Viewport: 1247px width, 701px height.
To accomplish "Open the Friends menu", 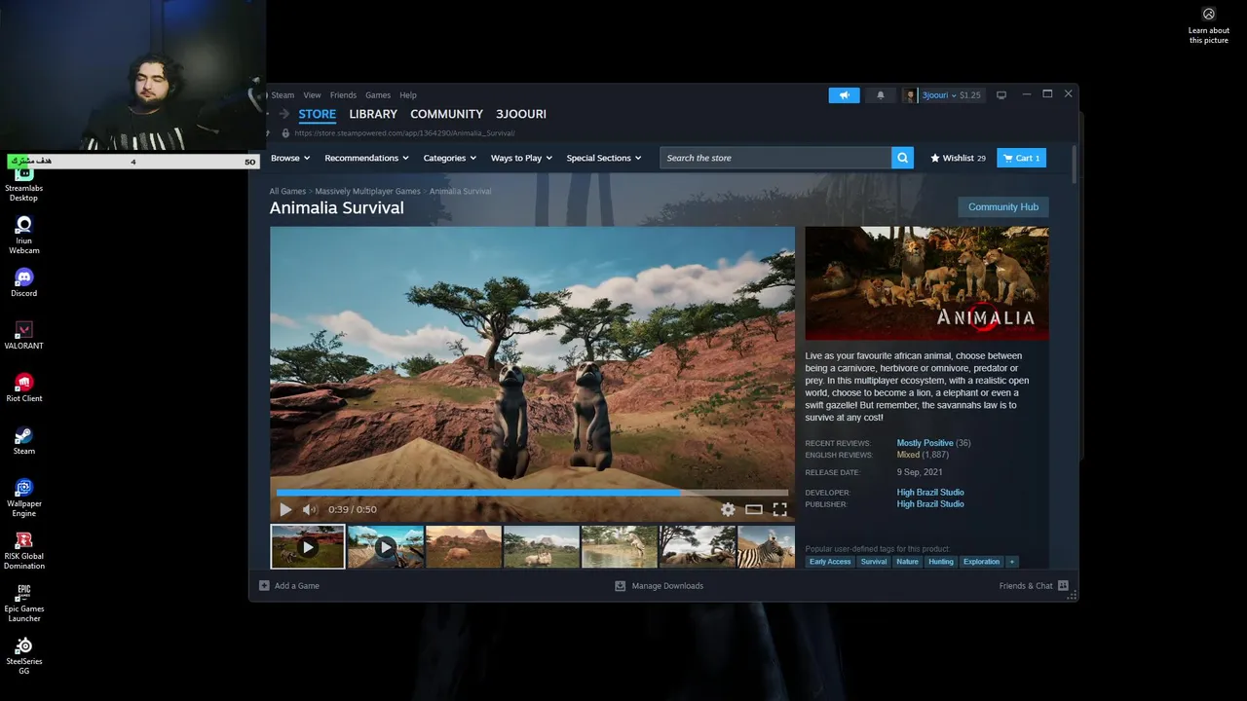I will [x=343, y=95].
